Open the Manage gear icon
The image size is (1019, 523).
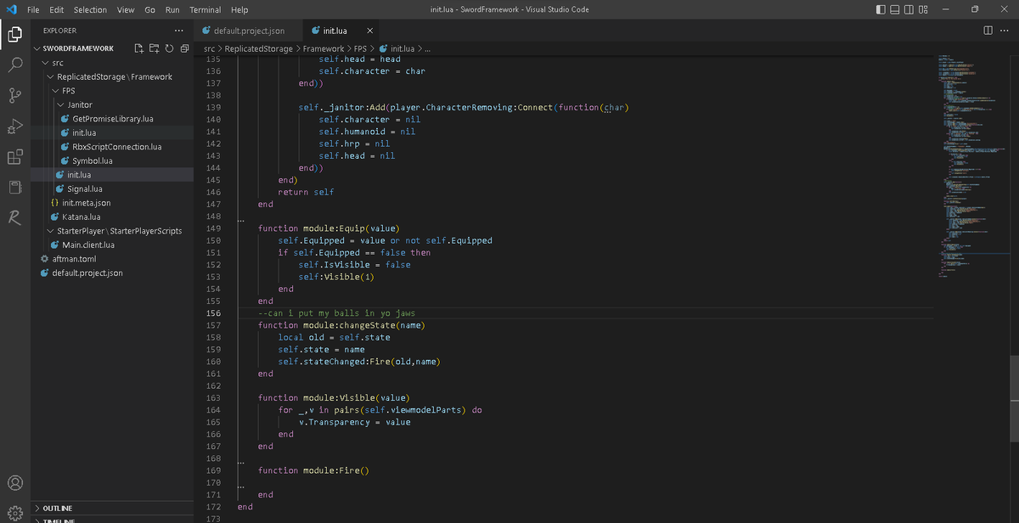[15, 512]
